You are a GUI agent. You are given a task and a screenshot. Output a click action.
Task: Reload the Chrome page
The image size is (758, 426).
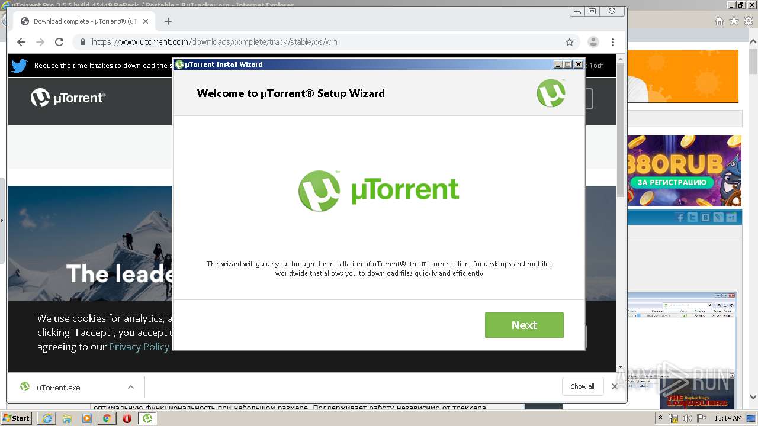coord(59,42)
